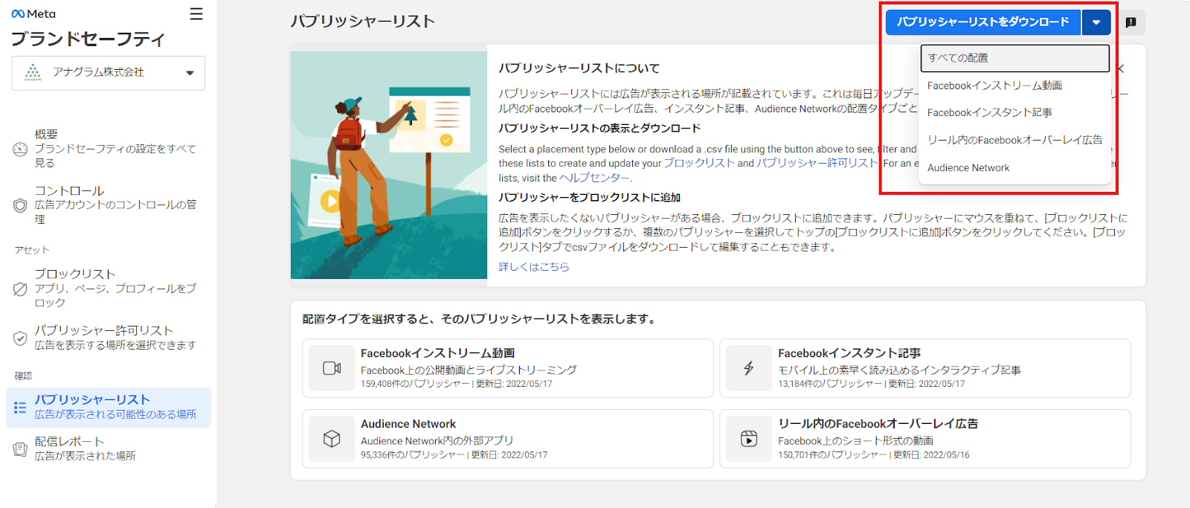
Task: Follow the ヘルプセンター link
Action: point(594,178)
